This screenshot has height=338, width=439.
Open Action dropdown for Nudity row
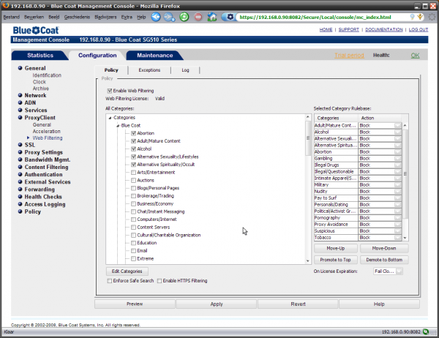click(397, 192)
